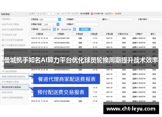Image resolution: width=162 pixels, height=117 pixels.
Task: Select the cell 2019-07-25 23:36:21
Action: point(40,47)
